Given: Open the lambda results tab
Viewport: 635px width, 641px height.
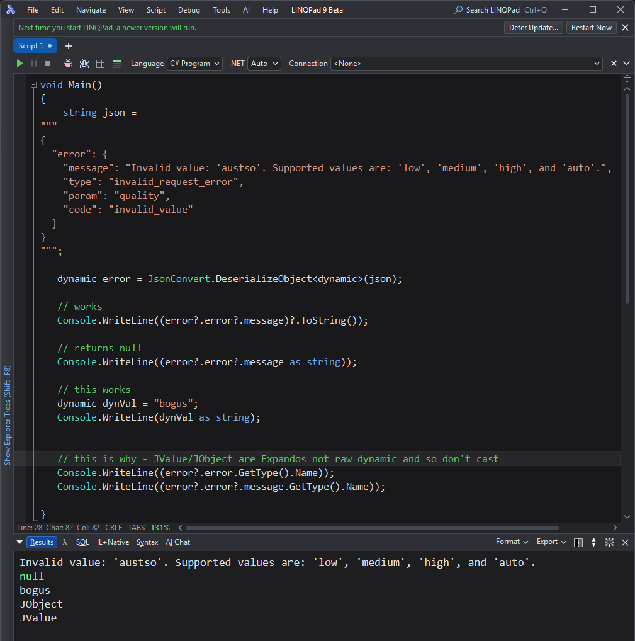Looking at the screenshot, I should pos(65,542).
